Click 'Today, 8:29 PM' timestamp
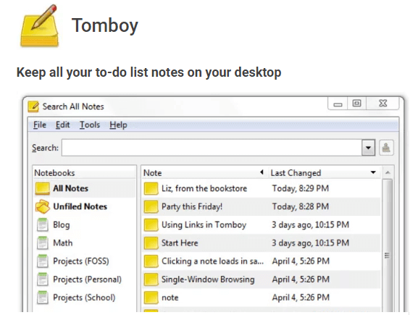Viewport: 418px width, 315px height. tap(301, 189)
